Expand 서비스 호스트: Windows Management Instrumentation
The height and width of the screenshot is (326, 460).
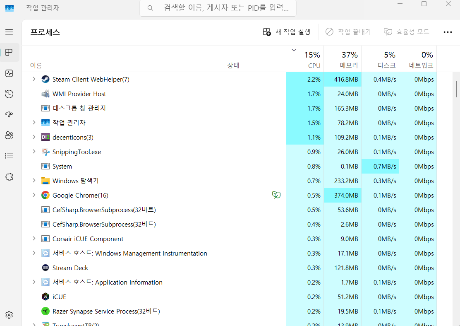tap(34, 253)
